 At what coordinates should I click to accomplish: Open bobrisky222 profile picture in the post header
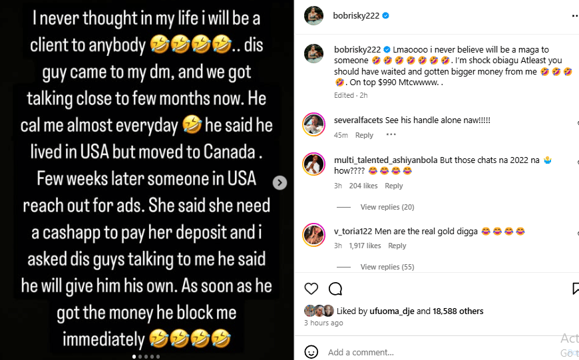point(314,15)
